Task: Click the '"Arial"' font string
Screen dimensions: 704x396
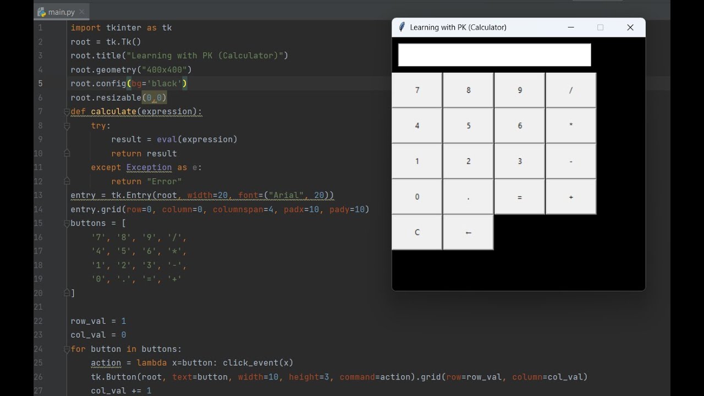Action: point(286,195)
